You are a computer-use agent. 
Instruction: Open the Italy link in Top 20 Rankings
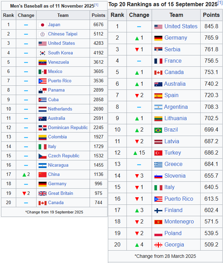coord(170,187)
